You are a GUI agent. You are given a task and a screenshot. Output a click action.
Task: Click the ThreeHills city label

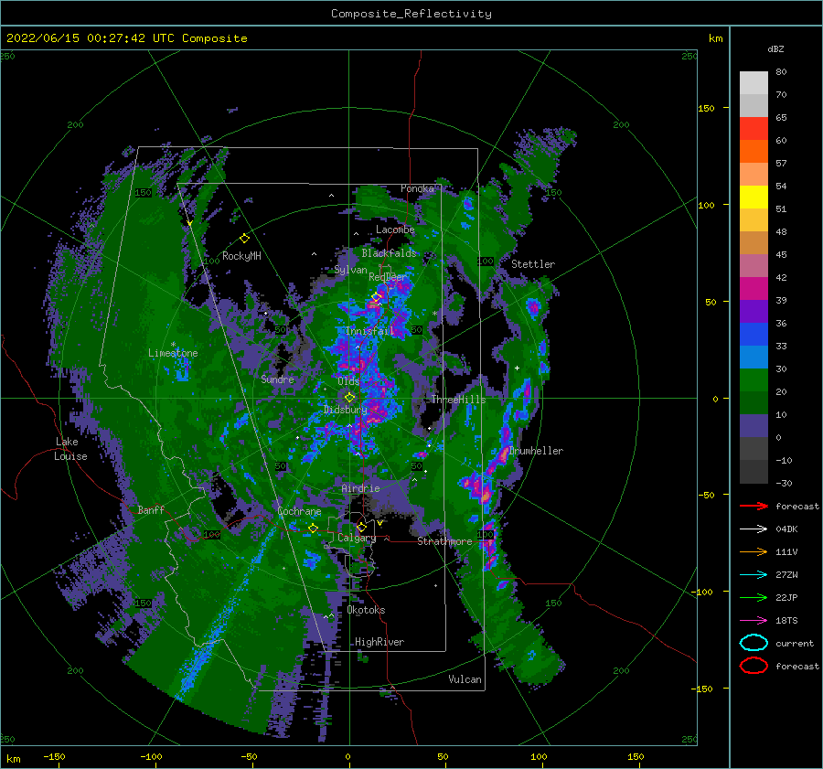459,400
